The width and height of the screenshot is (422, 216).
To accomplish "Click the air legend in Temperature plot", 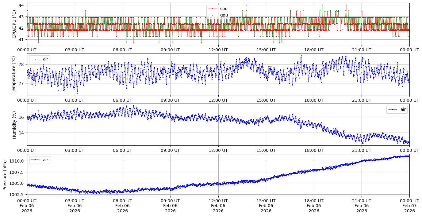I will tap(40, 59).
